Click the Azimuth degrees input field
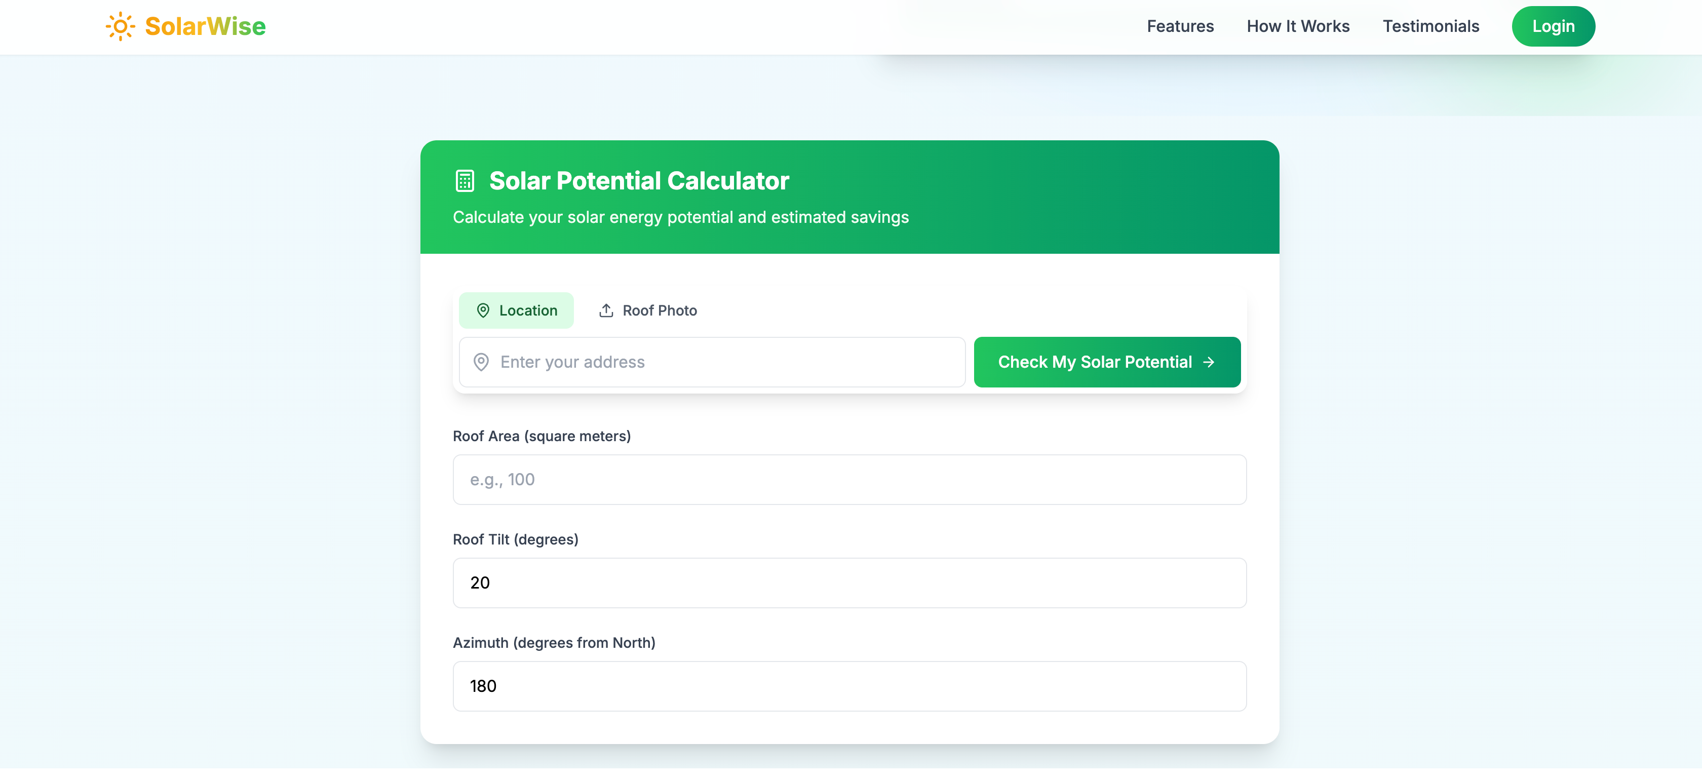This screenshot has height=779, width=1702. point(849,686)
